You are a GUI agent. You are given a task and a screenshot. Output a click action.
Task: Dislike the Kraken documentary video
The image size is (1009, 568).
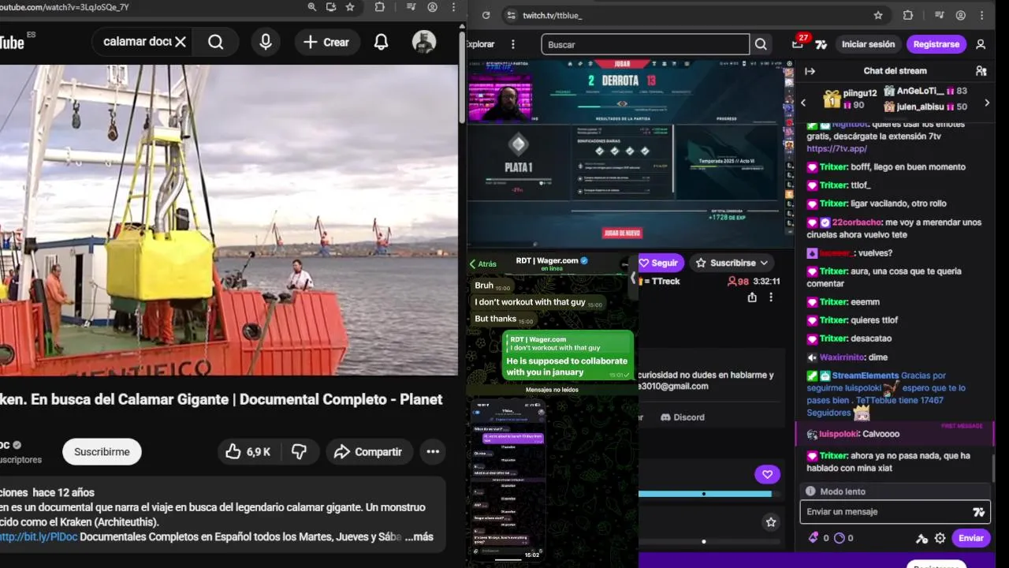[x=299, y=452]
